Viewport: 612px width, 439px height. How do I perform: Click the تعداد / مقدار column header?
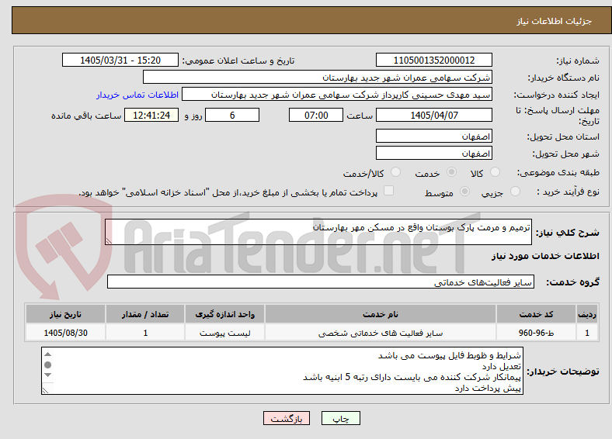click(145, 314)
